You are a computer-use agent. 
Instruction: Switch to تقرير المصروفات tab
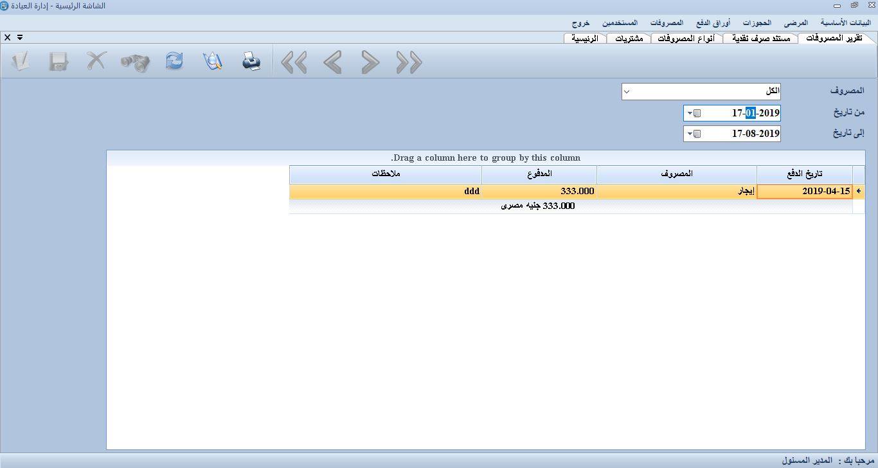point(834,38)
